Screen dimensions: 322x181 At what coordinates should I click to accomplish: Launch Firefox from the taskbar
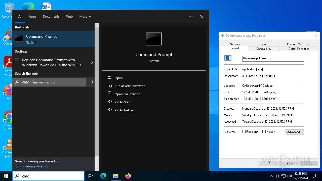coord(128,176)
